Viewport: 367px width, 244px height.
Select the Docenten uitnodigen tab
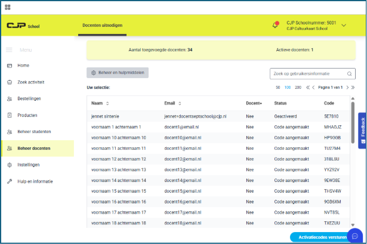coord(102,25)
